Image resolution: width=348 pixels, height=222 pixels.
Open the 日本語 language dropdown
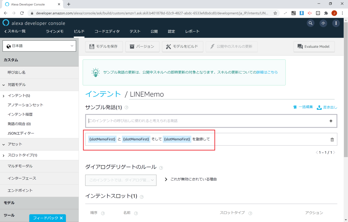pos(39,46)
